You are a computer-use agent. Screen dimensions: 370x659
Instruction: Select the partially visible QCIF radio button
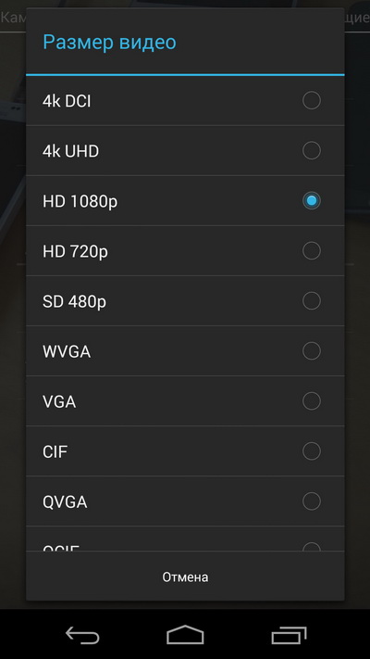tap(312, 546)
